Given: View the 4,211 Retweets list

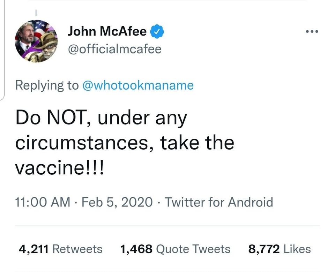Looking at the screenshot, I should click(x=60, y=249).
